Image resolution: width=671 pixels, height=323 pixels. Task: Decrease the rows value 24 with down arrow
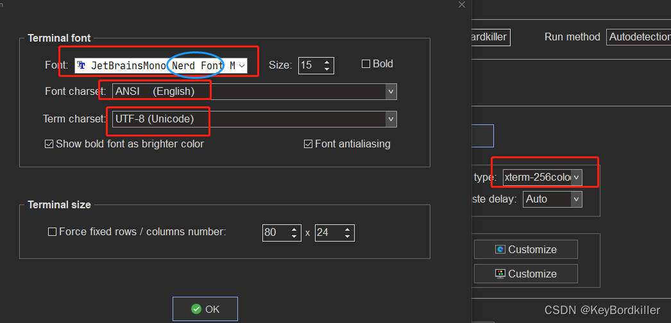[x=347, y=236]
